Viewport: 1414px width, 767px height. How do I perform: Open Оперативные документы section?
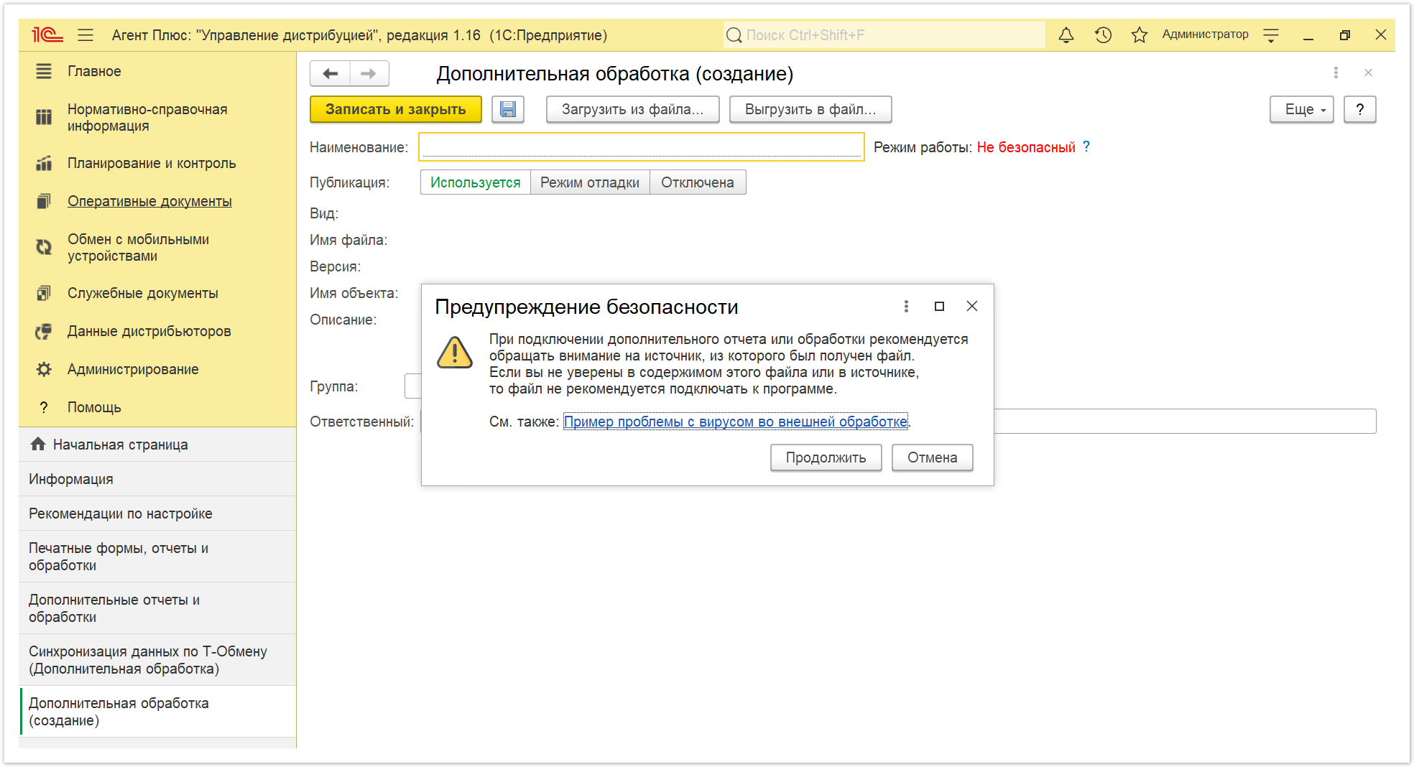[x=149, y=201]
